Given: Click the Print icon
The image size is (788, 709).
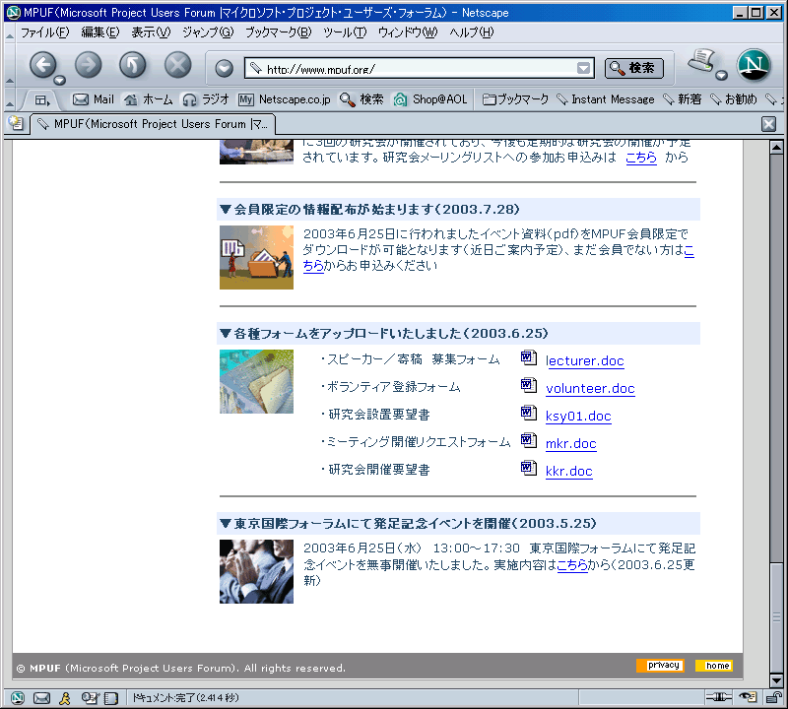Looking at the screenshot, I should point(701,61).
